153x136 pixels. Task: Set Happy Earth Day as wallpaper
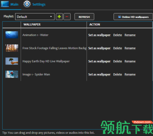click(x=99, y=61)
